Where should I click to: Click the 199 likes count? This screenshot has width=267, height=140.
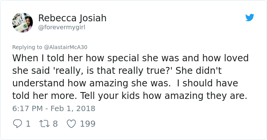pos(87,124)
